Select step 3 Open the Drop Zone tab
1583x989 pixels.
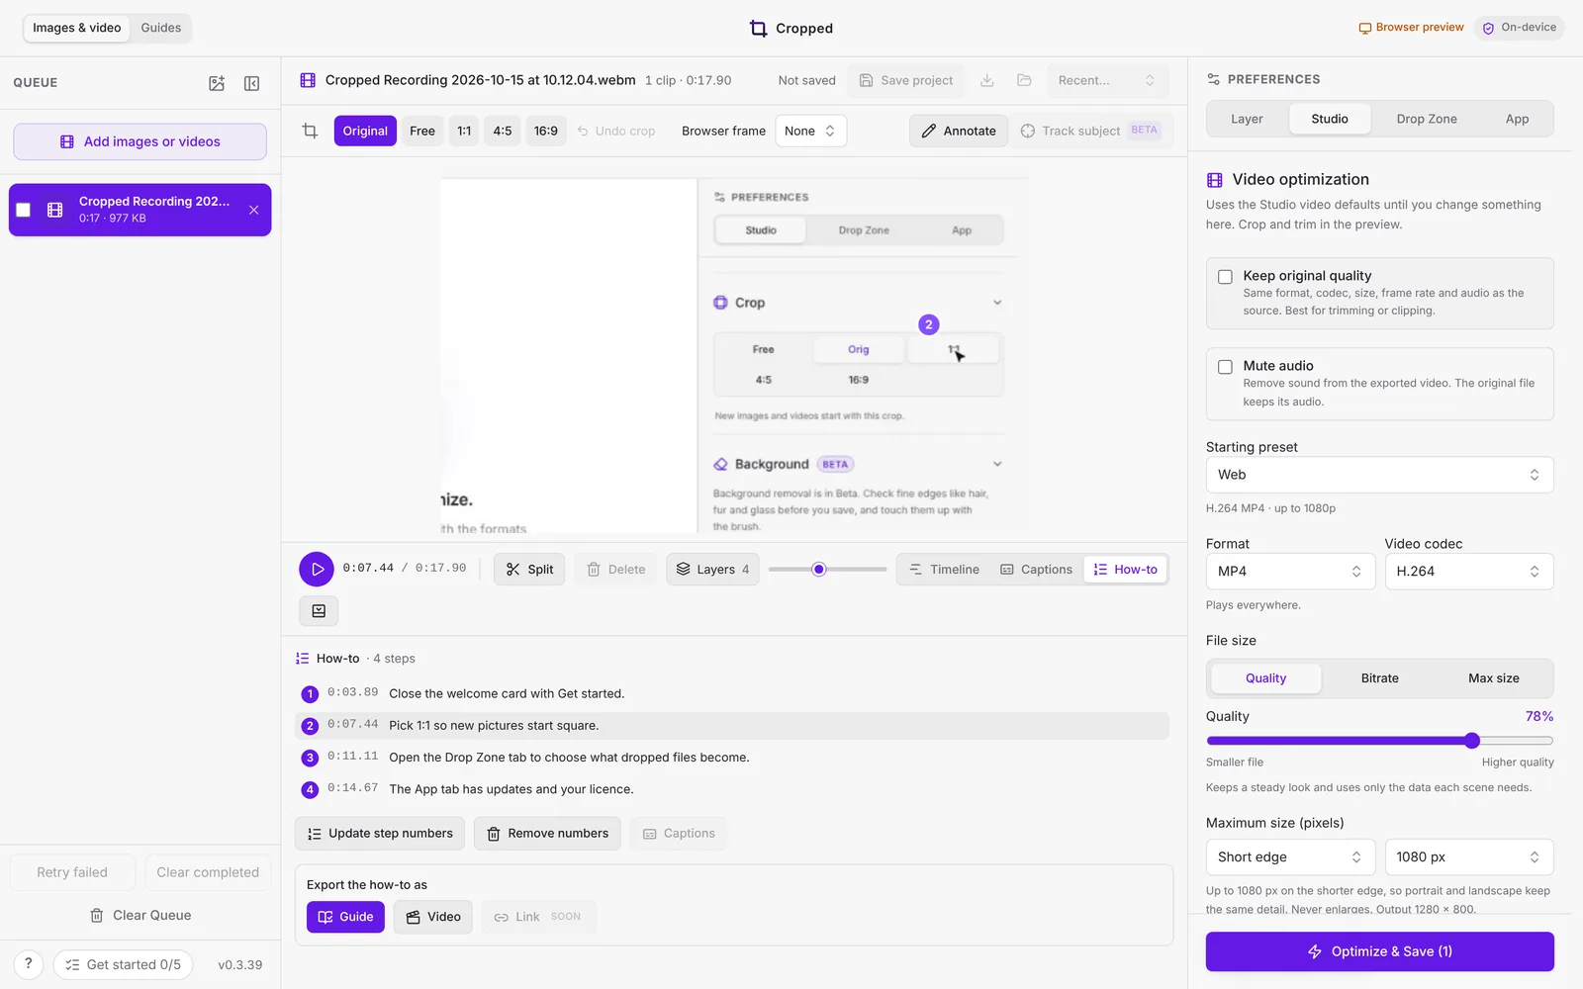click(731, 758)
